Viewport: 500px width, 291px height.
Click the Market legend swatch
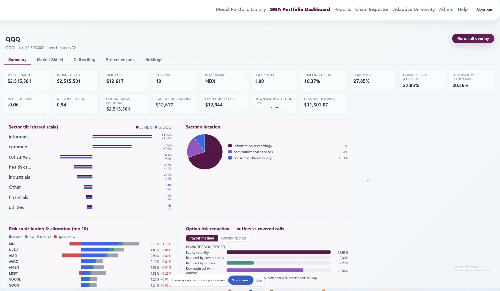click(x=10, y=237)
